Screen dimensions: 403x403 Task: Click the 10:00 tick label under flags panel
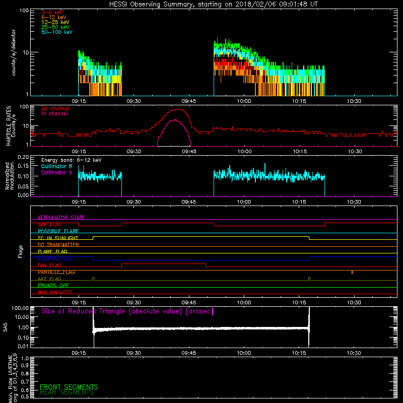coord(244,303)
